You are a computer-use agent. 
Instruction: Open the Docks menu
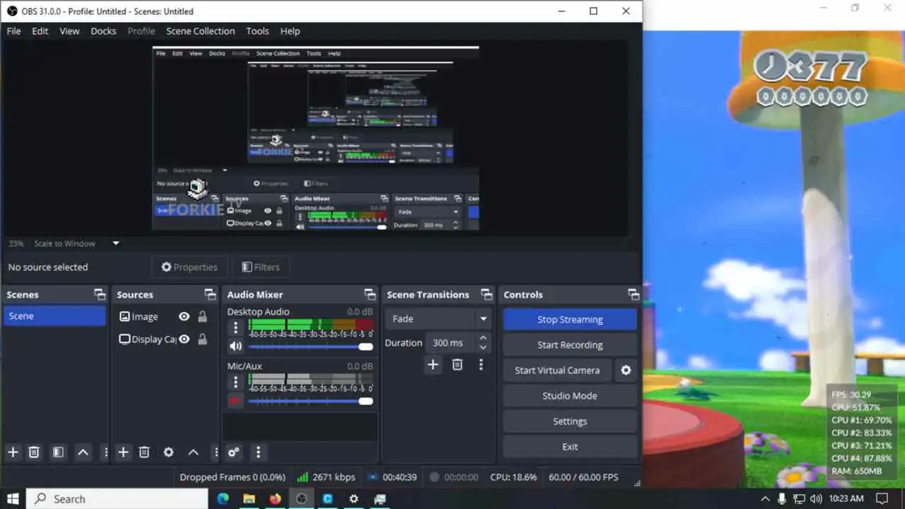[x=103, y=31]
